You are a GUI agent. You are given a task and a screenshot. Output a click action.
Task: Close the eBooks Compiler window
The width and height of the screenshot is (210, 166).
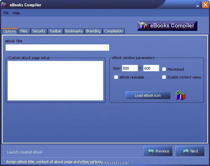(x=205, y=5)
